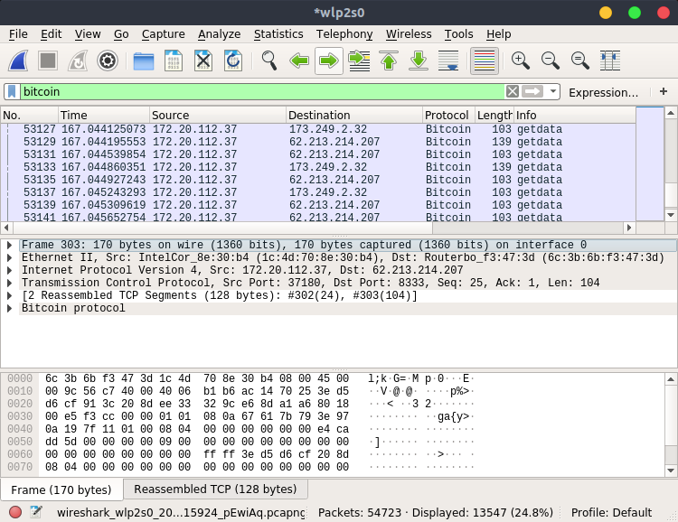Expand the Frame 303 details
This screenshot has height=522, width=678.
(10, 245)
